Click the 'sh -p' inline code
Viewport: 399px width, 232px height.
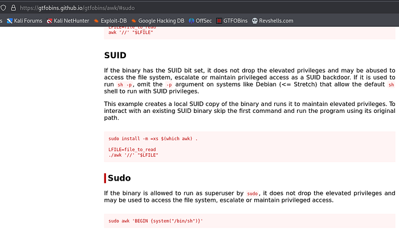(124, 85)
